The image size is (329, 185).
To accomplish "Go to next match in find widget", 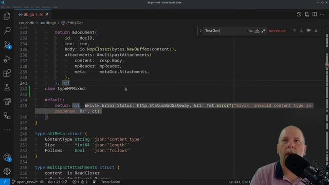I will pos(302,31).
